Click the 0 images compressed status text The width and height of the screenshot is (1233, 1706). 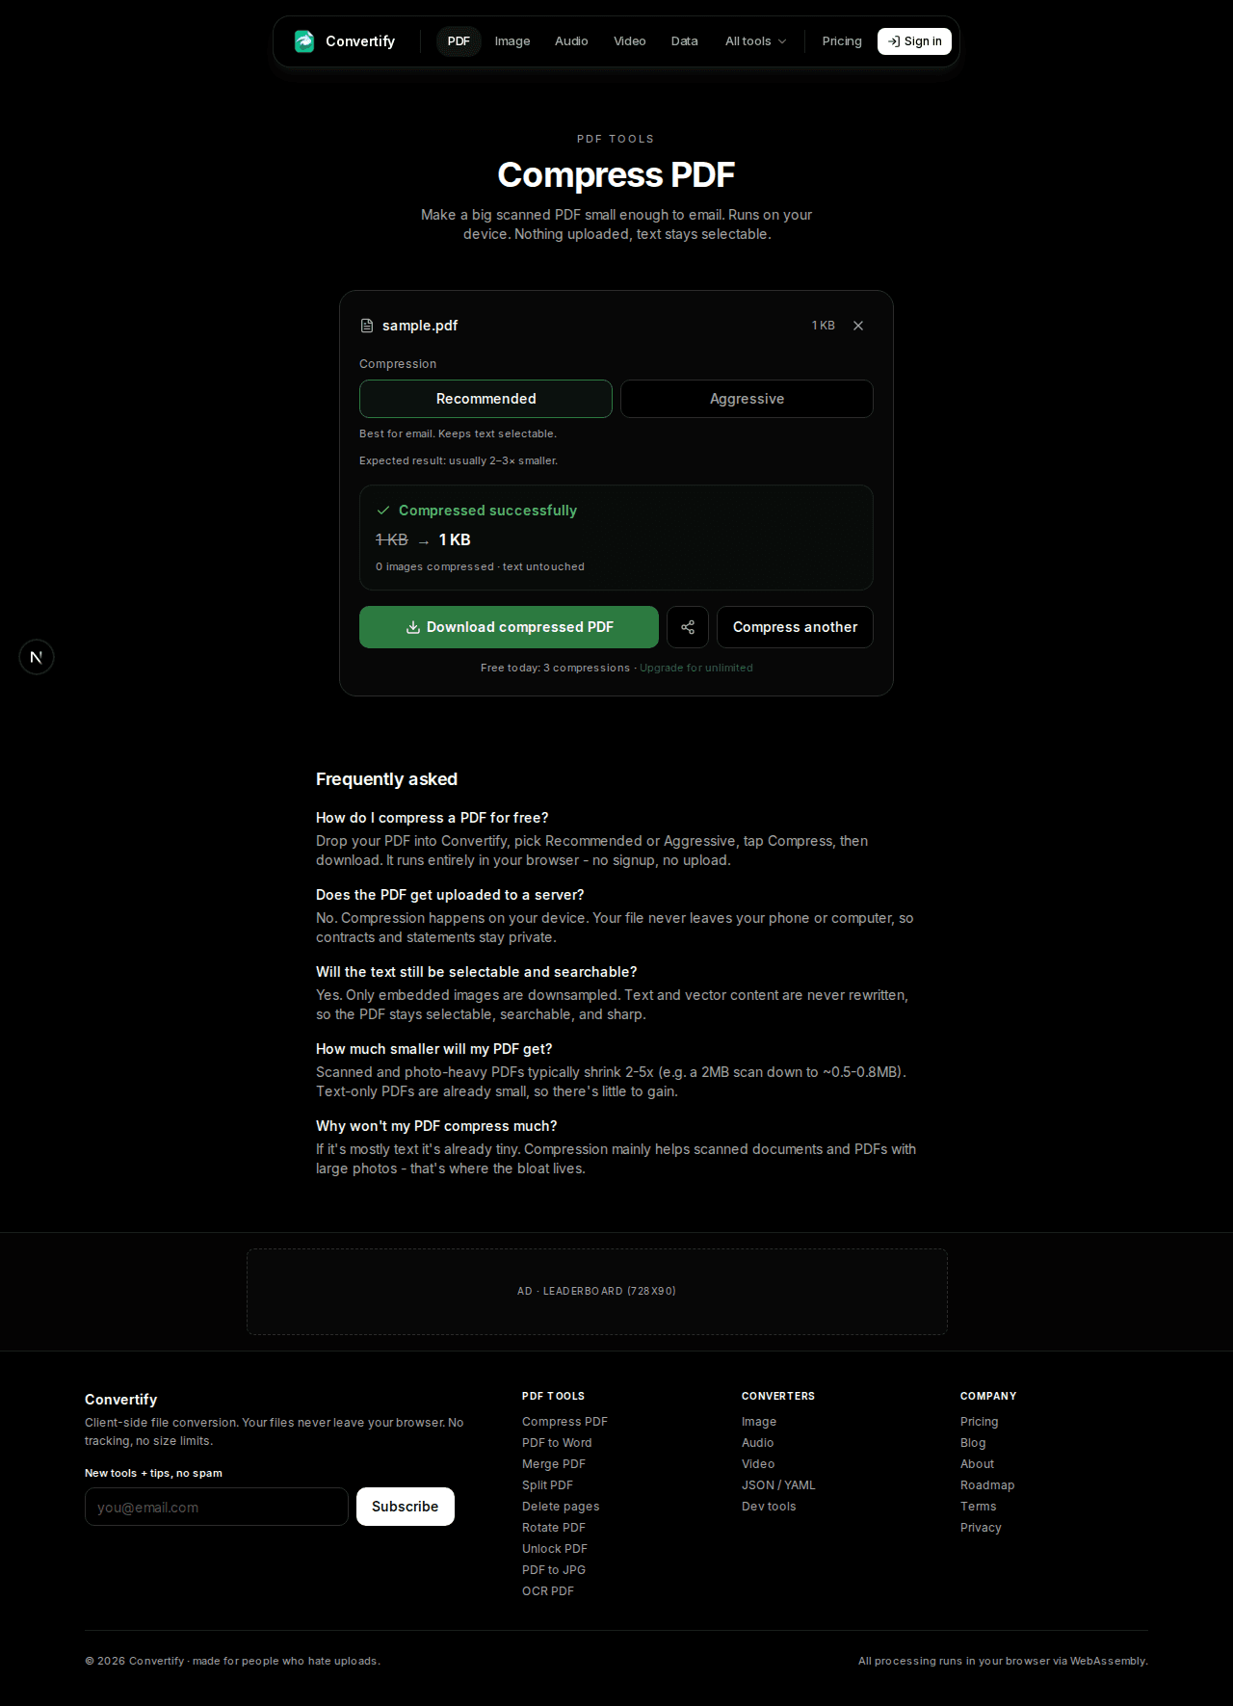tap(480, 566)
